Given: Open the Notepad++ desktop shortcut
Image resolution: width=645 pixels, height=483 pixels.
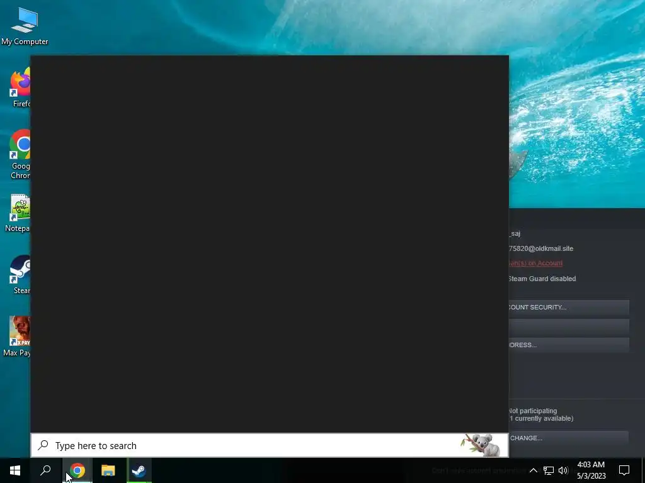Looking at the screenshot, I should (18, 213).
